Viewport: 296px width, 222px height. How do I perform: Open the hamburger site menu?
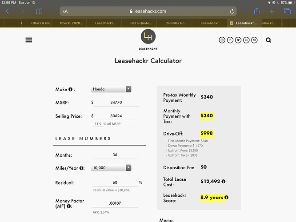29,40
